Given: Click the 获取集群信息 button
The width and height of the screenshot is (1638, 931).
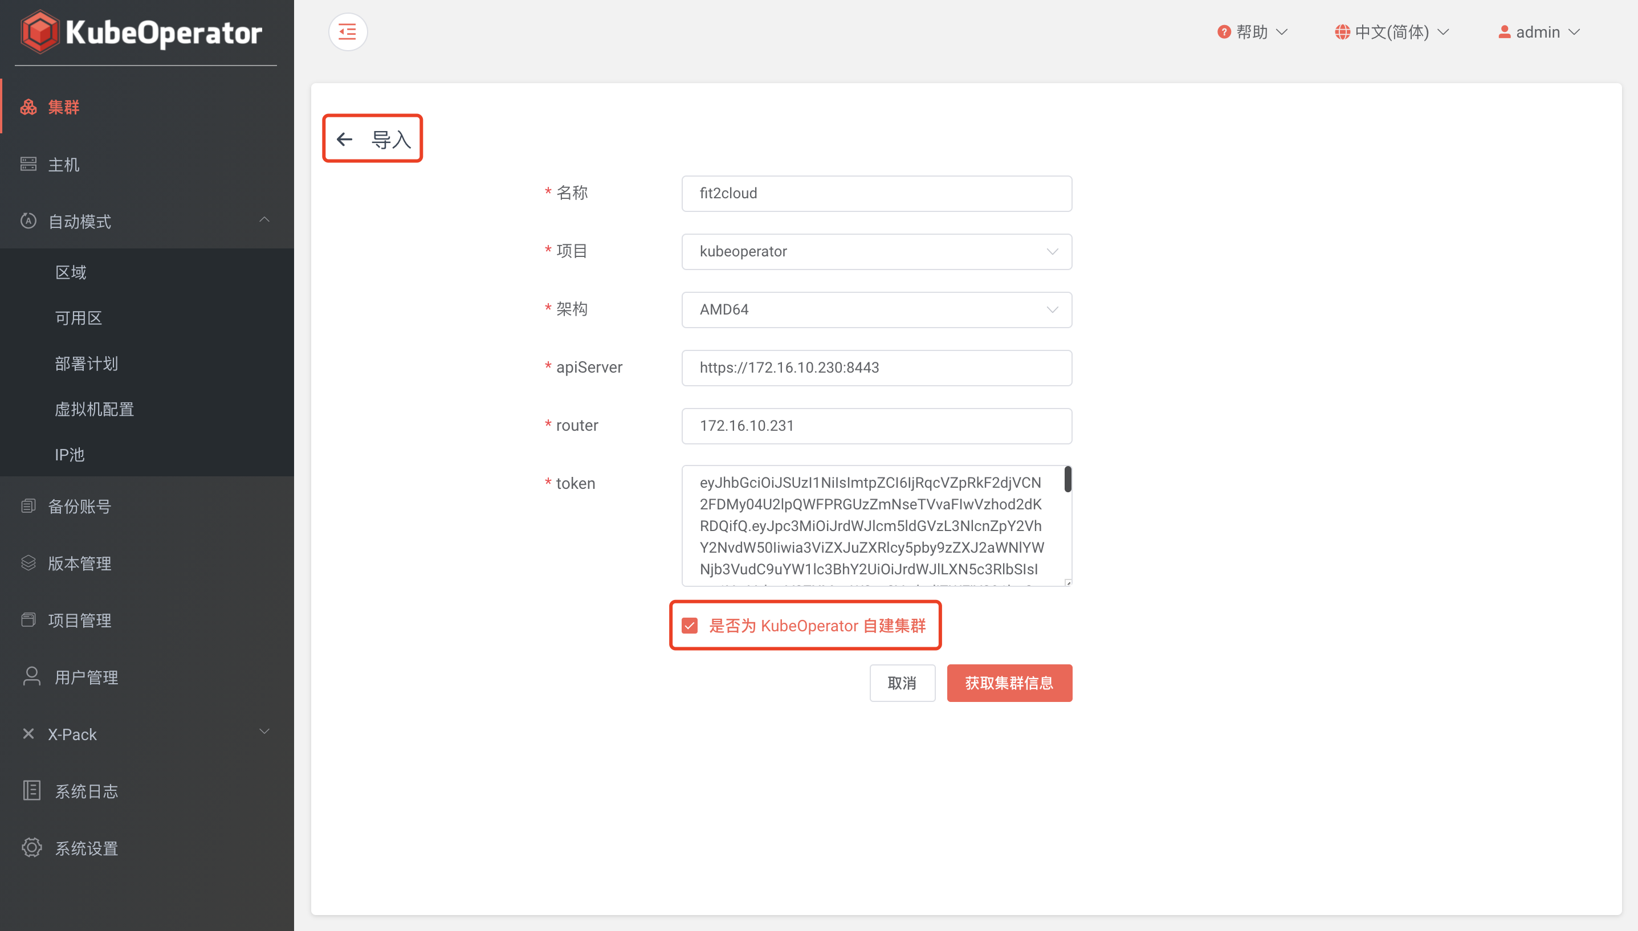Looking at the screenshot, I should pos(1009,683).
